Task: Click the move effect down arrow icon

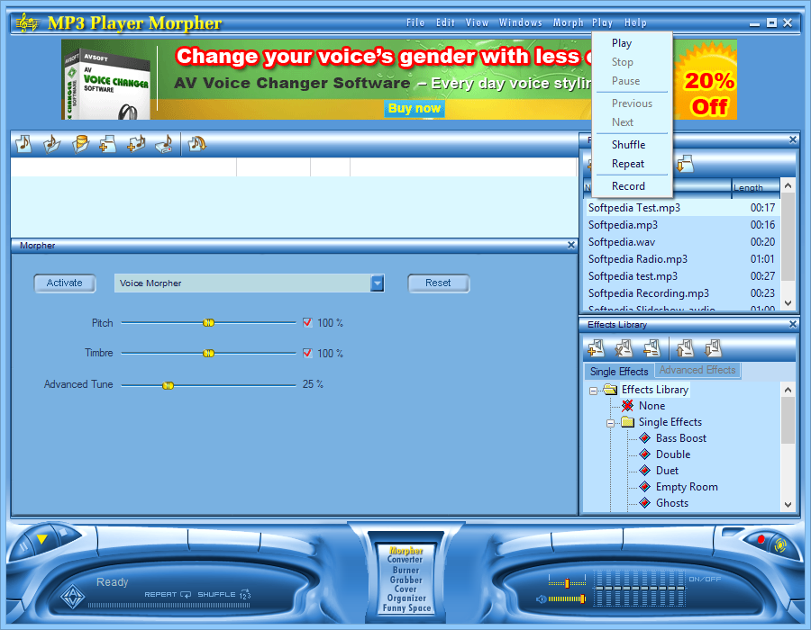Action: coord(714,348)
